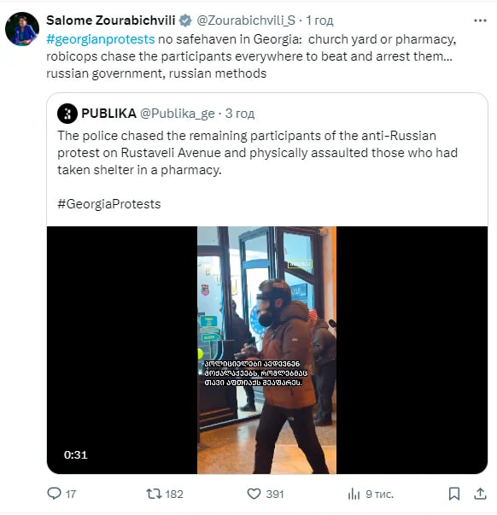Play the embedded pharmacy video
Screen dimensions: 497x515
(266, 350)
